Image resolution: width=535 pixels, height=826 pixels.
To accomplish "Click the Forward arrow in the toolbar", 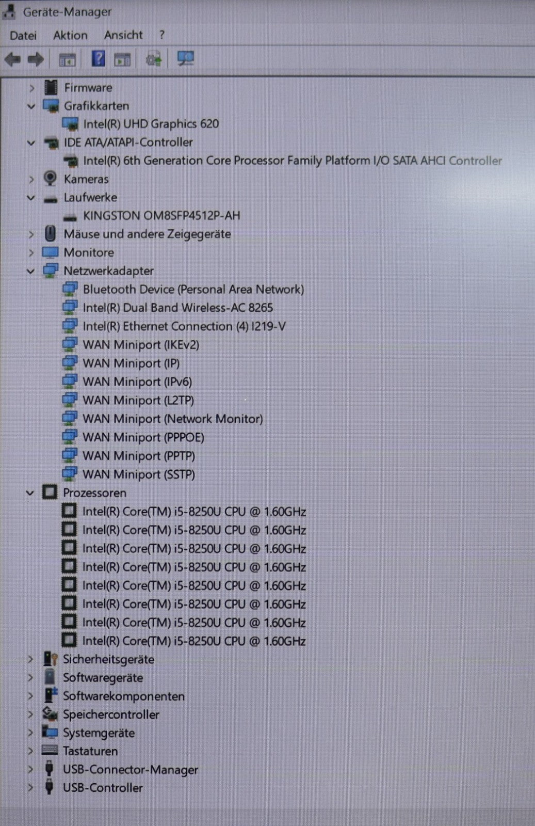I will (x=35, y=59).
